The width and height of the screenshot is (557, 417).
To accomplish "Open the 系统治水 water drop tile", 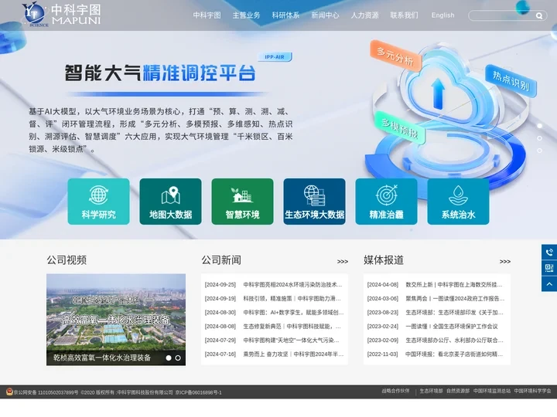I will pyautogui.click(x=458, y=202).
